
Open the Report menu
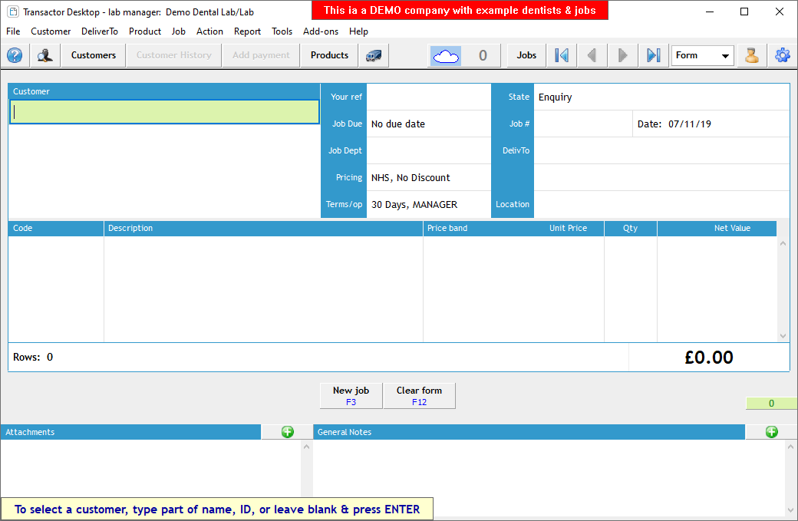[247, 31]
